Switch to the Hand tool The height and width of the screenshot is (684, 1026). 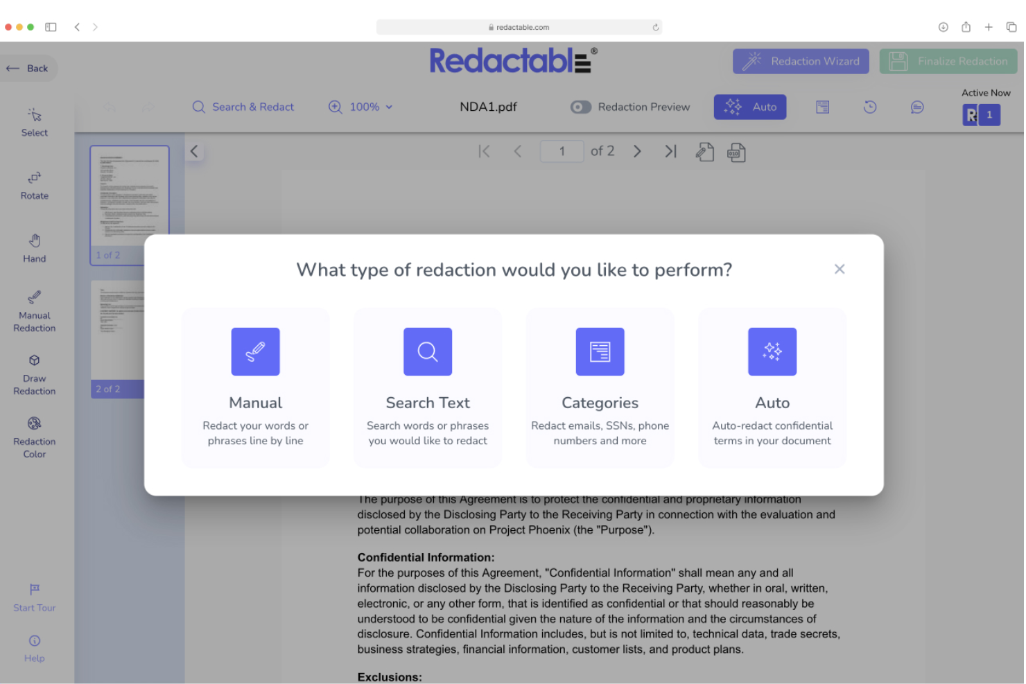[35, 249]
